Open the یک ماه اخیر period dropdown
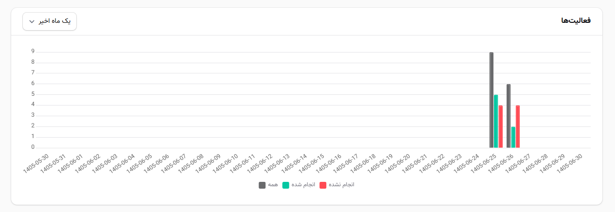615x212 pixels. click(x=50, y=21)
